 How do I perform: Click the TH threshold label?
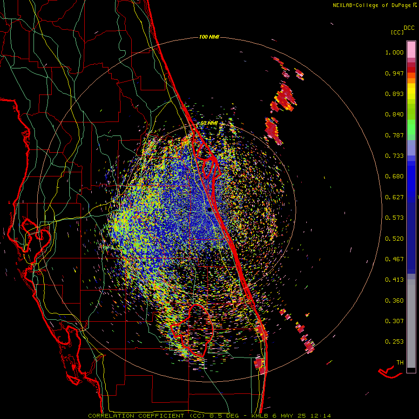tap(400, 363)
